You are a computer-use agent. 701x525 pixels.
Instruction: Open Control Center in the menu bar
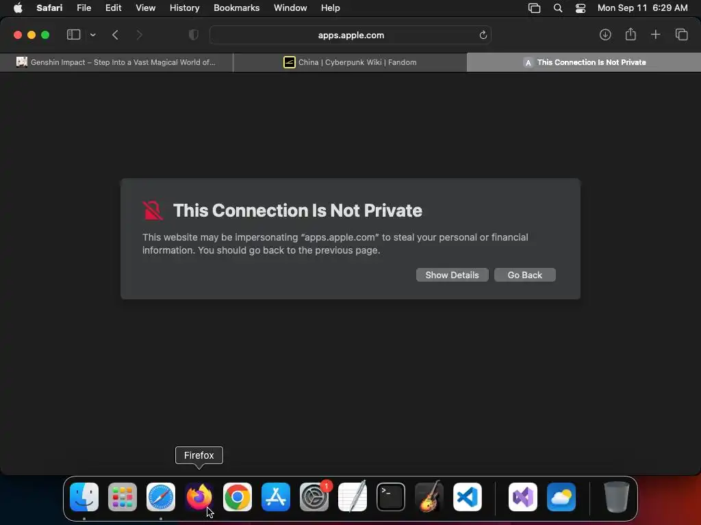pos(581,8)
